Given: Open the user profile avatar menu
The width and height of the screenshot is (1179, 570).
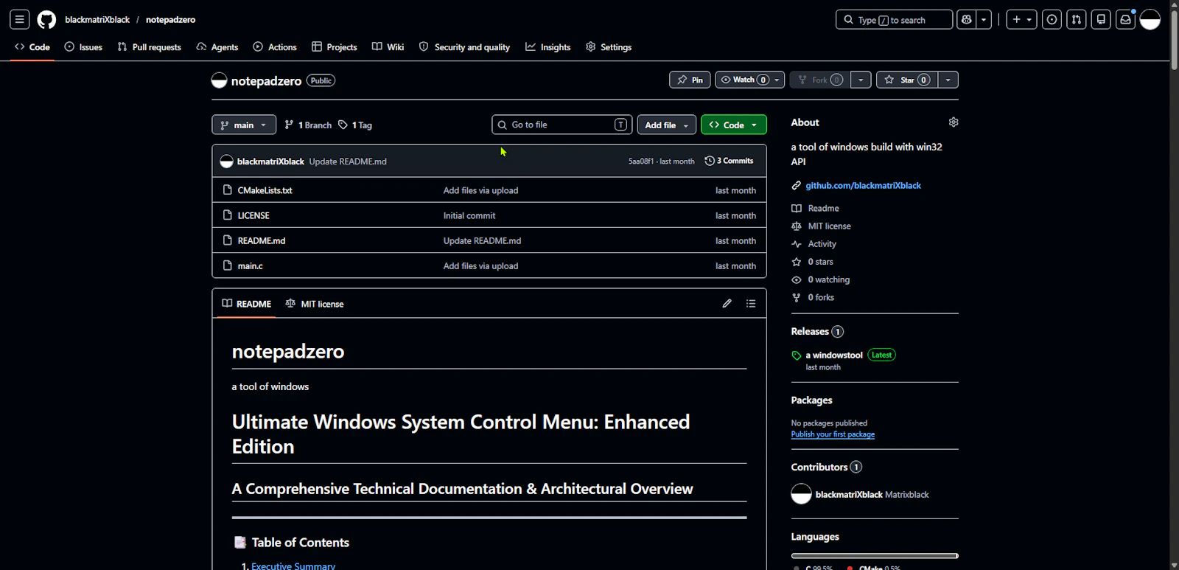Looking at the screenshot, I should pos(1150,20).
